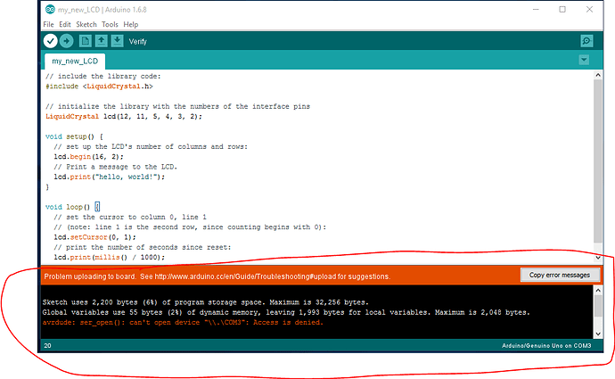Open the Edit menu
This screenshot has width=615, height=379.
[x=65, y=24]
